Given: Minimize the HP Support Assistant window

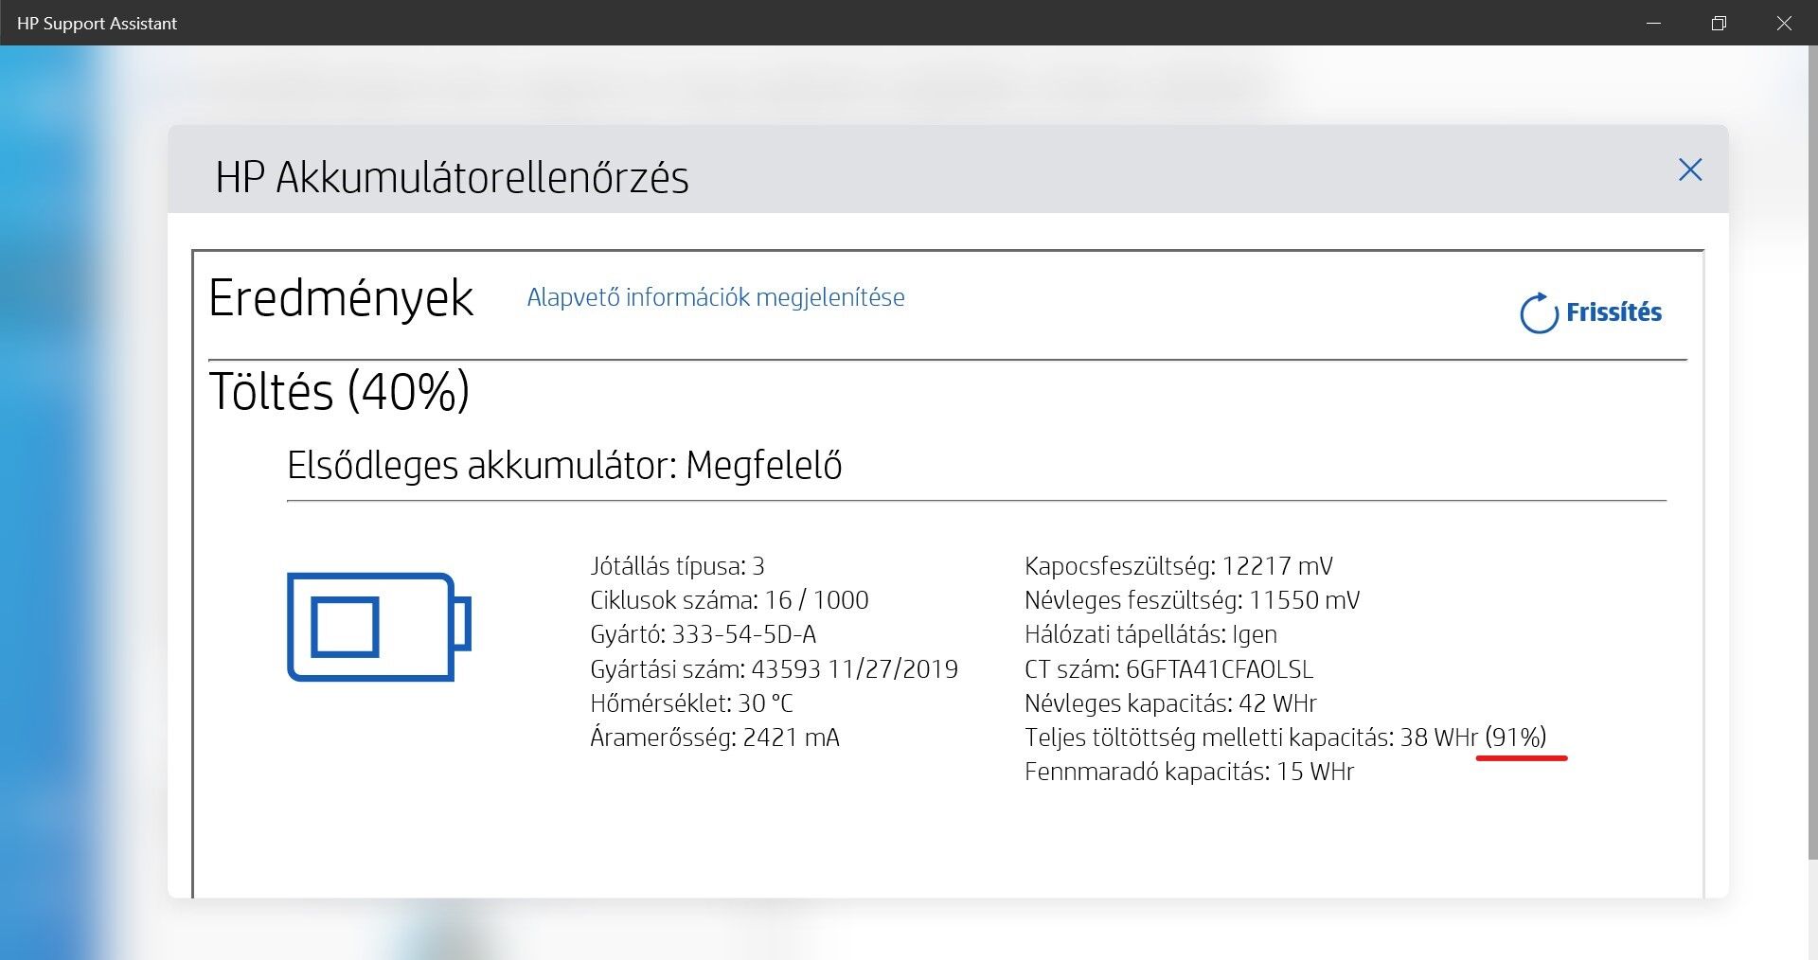Looking at the screenshot, I should [1654, 23].
